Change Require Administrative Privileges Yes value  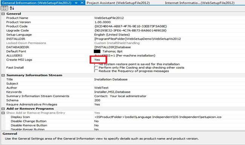[97, 105]
